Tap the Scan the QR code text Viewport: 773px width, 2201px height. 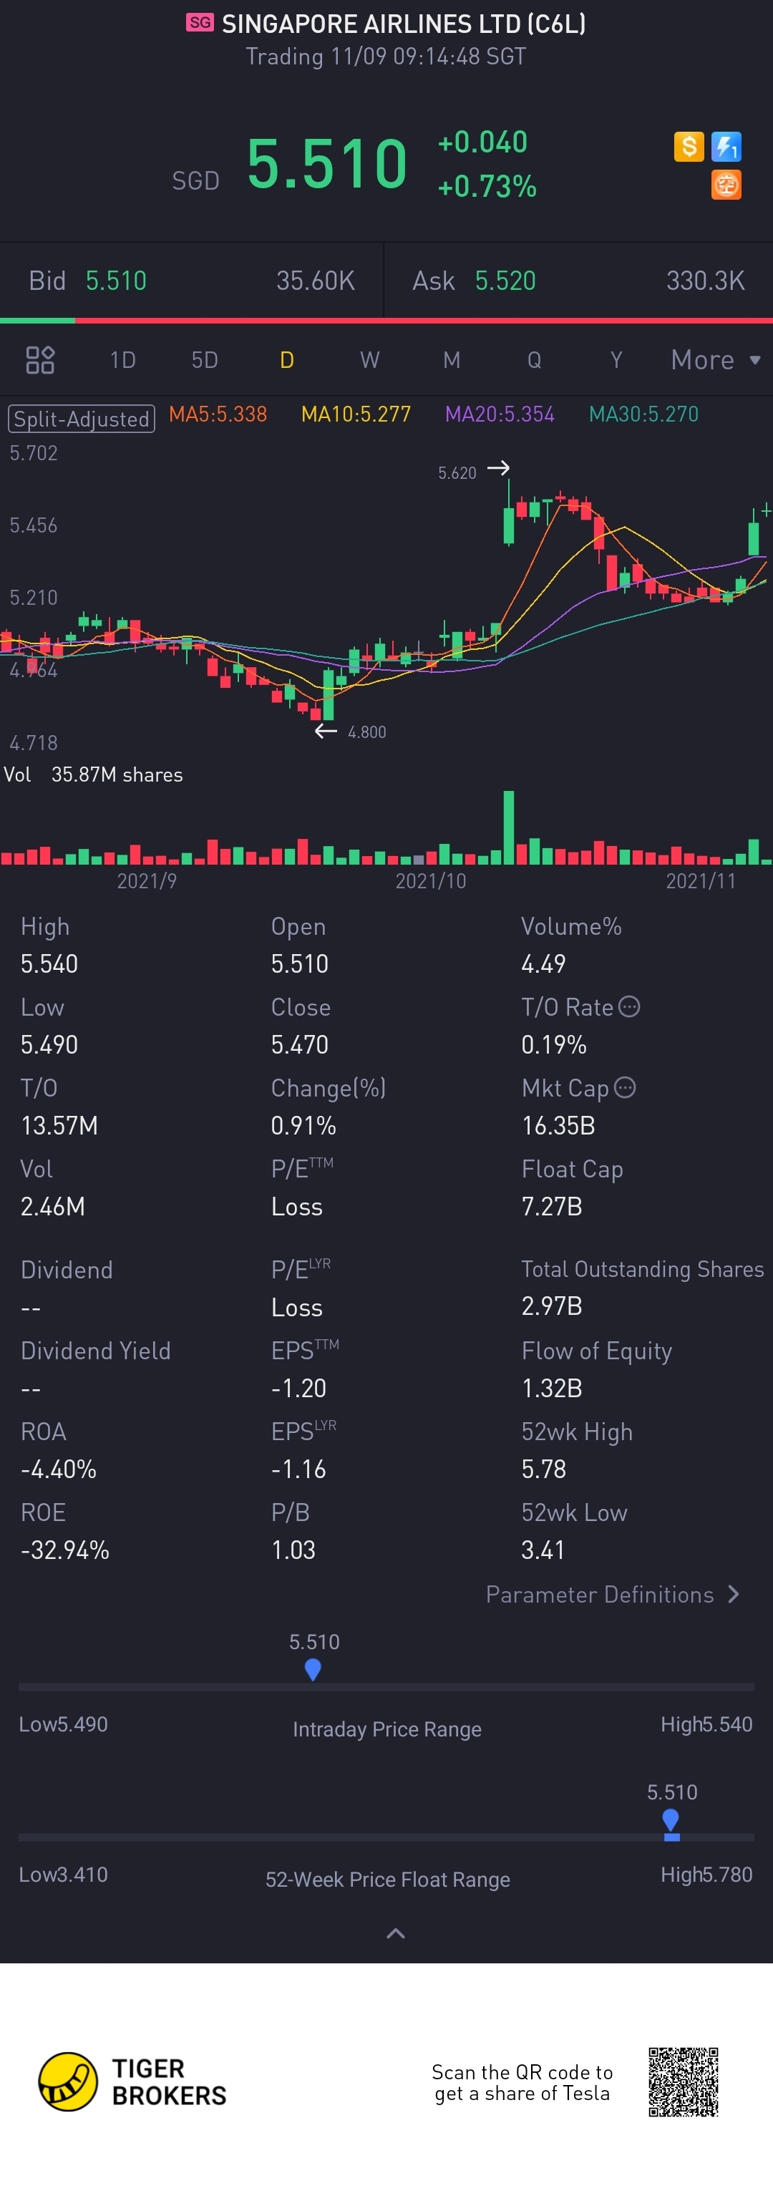522,2082
